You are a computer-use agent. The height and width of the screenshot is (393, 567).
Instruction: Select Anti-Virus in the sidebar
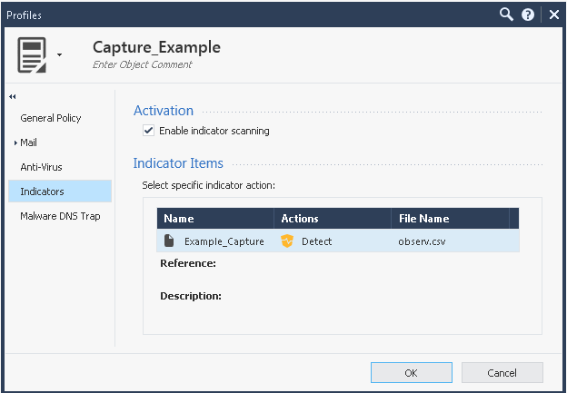[41, 167]
